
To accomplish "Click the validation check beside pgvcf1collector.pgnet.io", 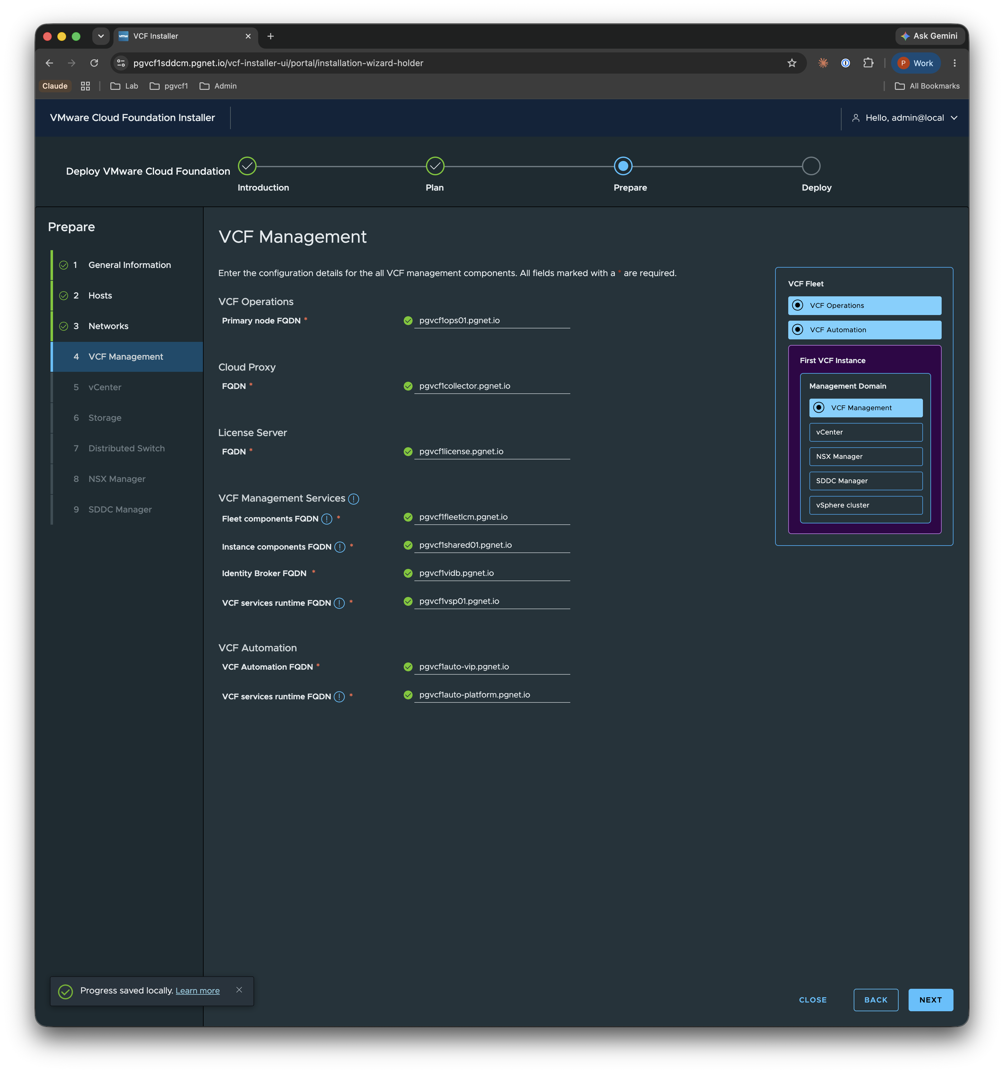I will click(x=408, y=386).
